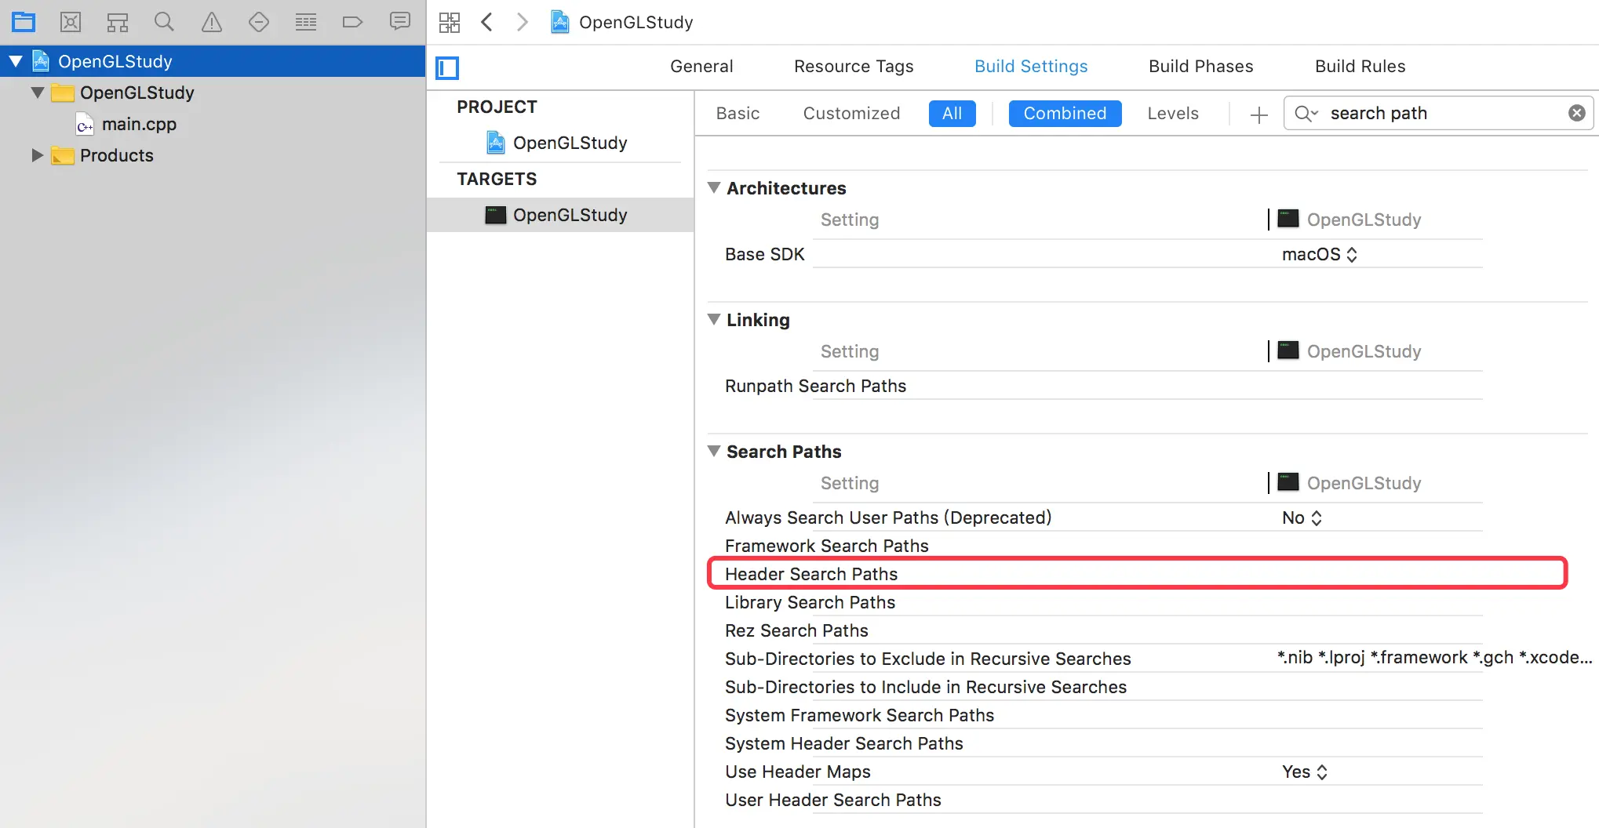
Task: Change the Use Header Maps value
Action: click(1304, 772)
